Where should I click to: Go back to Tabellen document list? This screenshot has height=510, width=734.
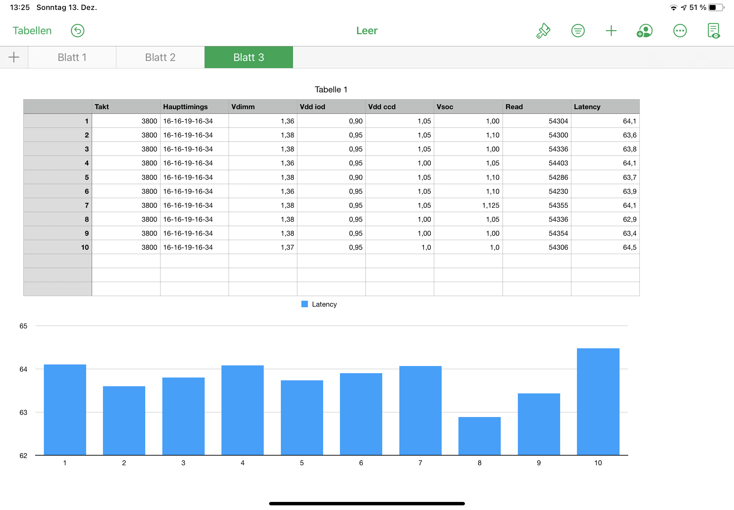click(32, 31)
